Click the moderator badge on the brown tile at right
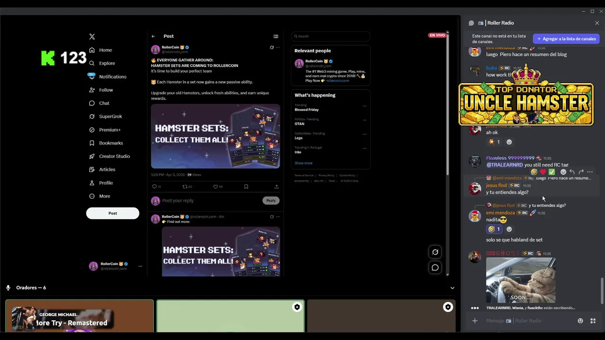Screen dimensions: 605x340 pos(448,307)
